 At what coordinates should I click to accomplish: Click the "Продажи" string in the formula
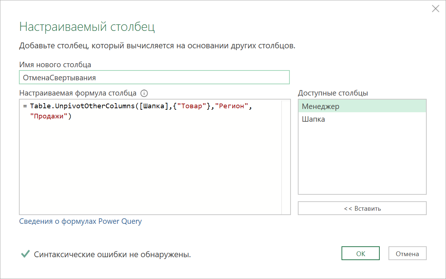click(49, 116)
